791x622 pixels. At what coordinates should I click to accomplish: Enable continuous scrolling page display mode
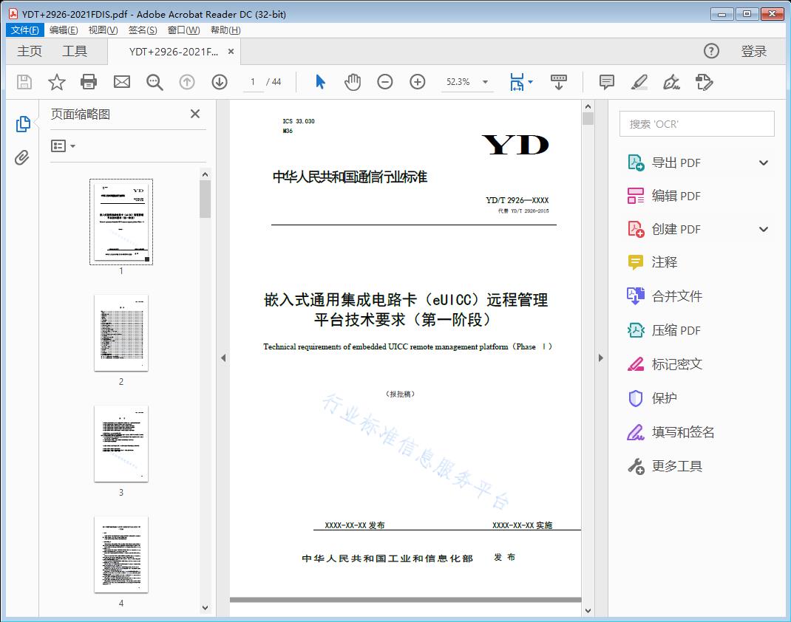pyautogui.click(x=558, y=82)
